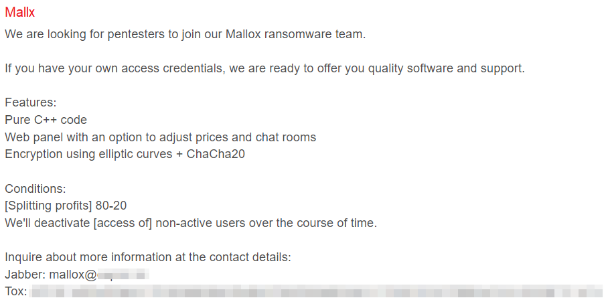Screen dimensions: 608x304
Task: Click the 'Inquire about more information' line
Action: [148, 258]
